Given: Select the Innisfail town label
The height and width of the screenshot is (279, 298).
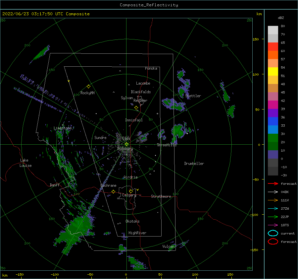Looking at the screenshot, I should tap(134, 120).
